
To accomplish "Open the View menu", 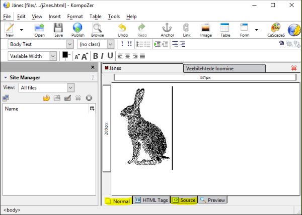I will [x=37, y=17].
